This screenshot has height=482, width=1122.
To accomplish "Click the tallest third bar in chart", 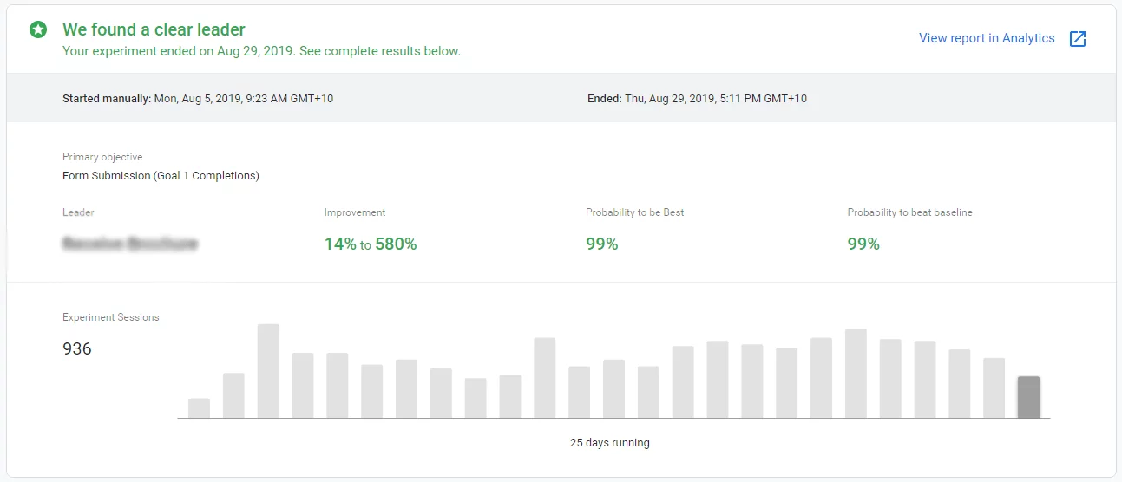I will pos(268,371).
